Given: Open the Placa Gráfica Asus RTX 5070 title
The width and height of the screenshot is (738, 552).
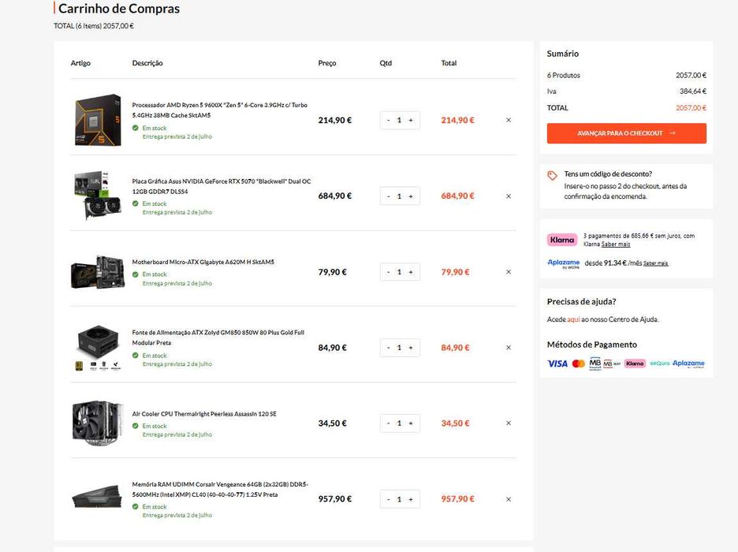Looking at the screenshot, I should point(222,186).
